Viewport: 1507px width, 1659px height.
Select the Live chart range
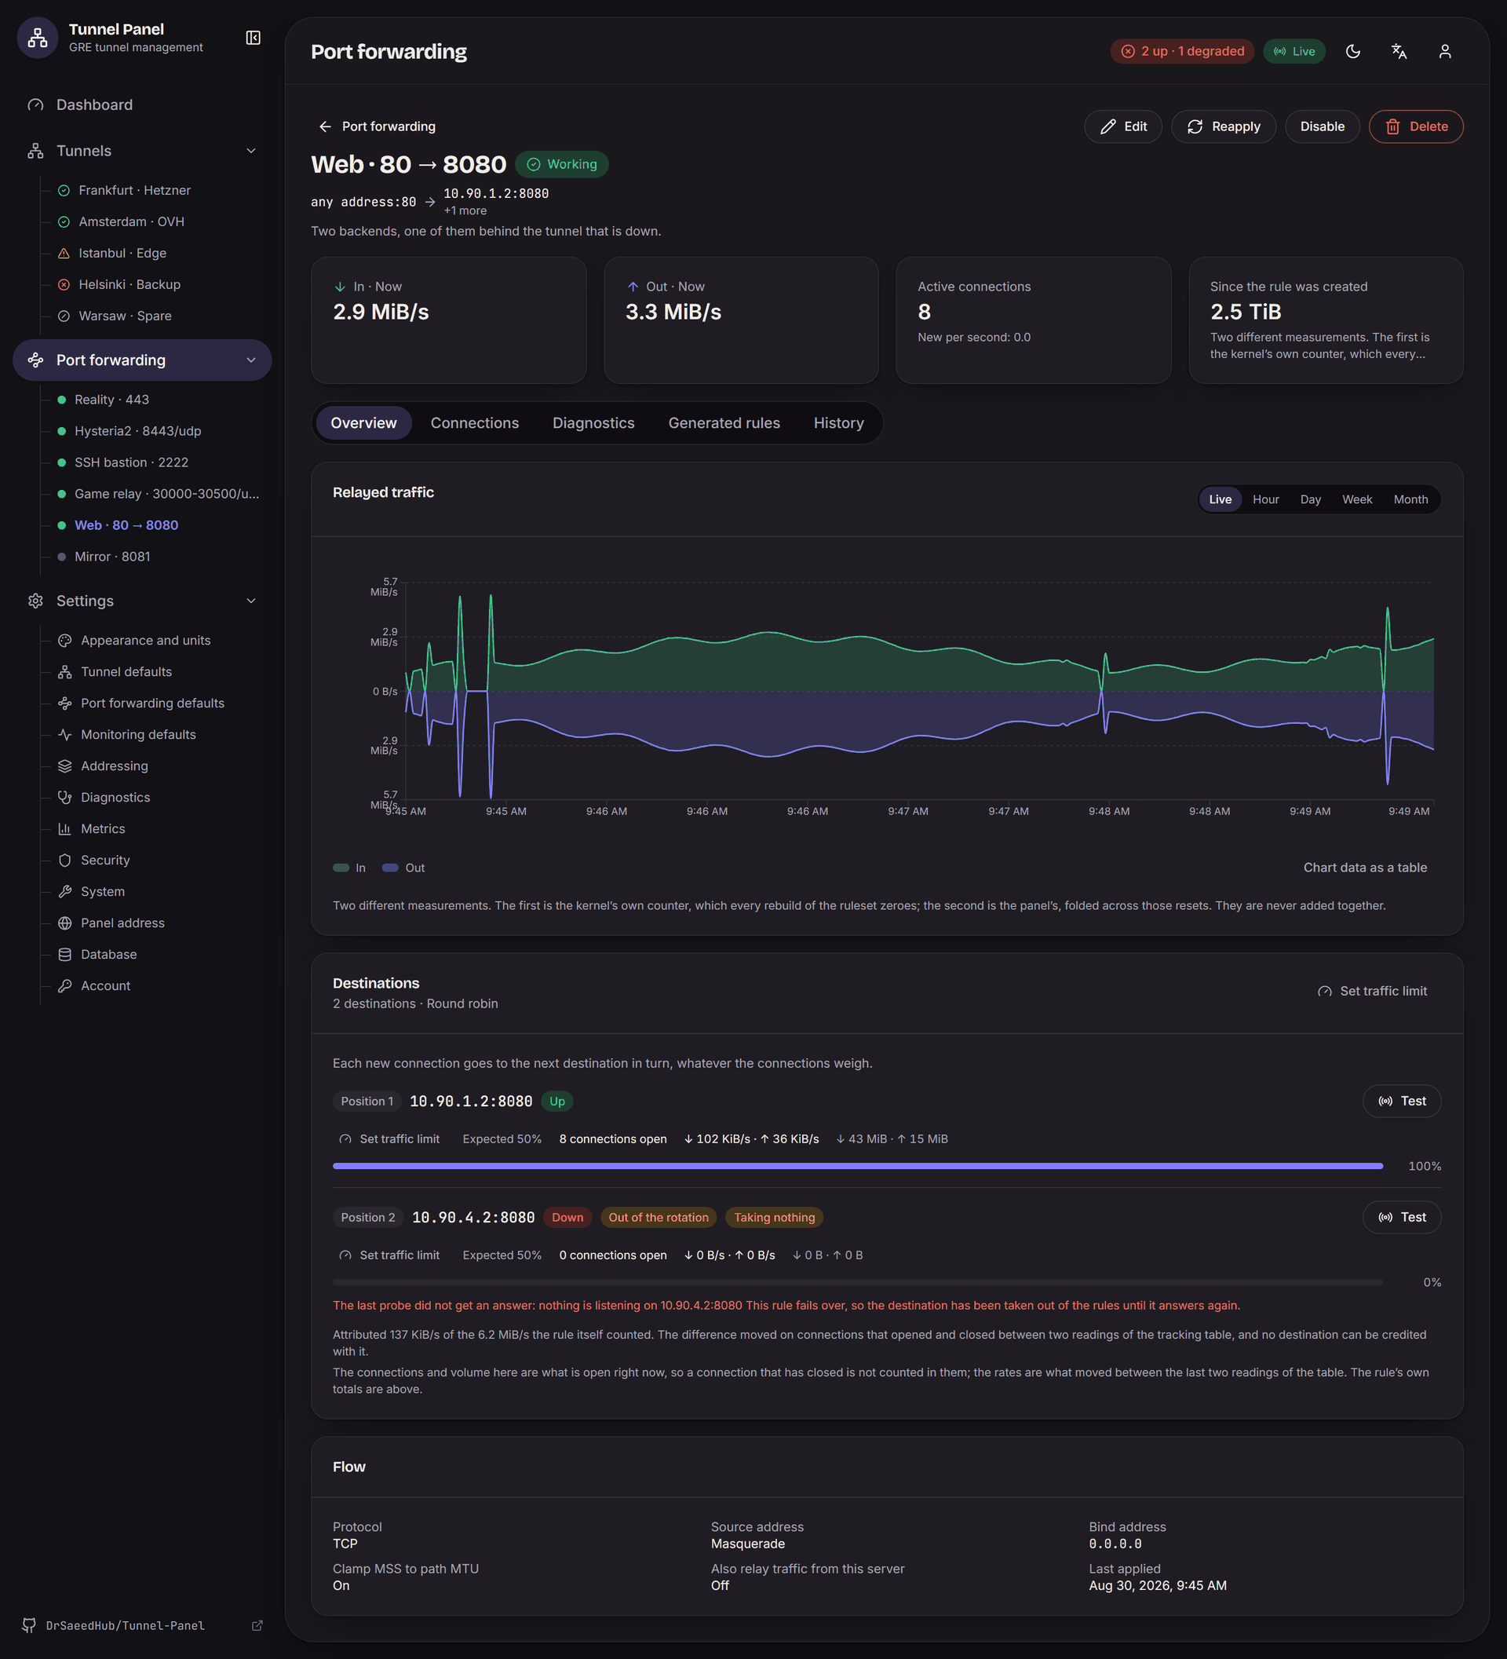(x=1220, y=499)
